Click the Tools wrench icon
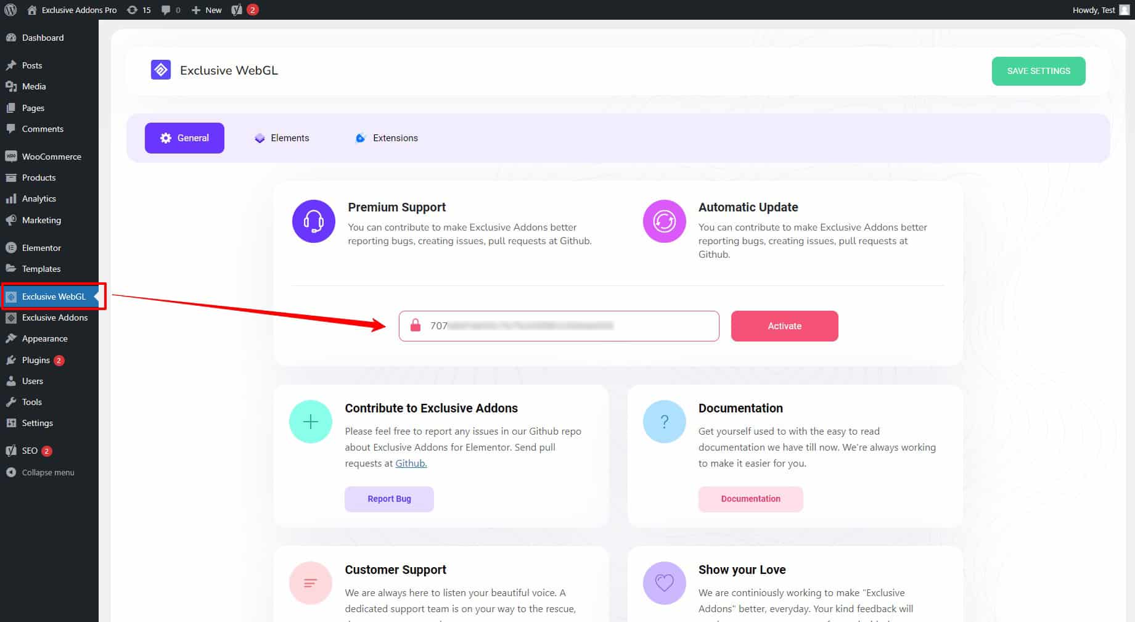 11,402
